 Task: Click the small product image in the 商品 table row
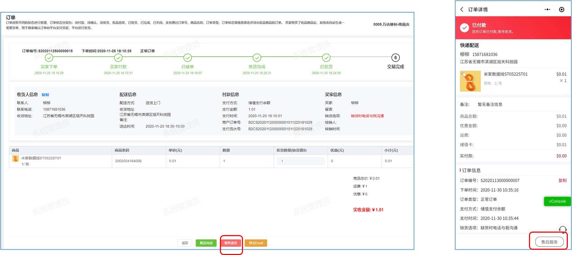click(x=15, y=158)
